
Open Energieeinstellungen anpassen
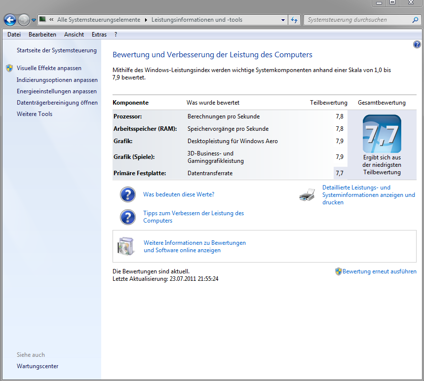tap(56, 91)
